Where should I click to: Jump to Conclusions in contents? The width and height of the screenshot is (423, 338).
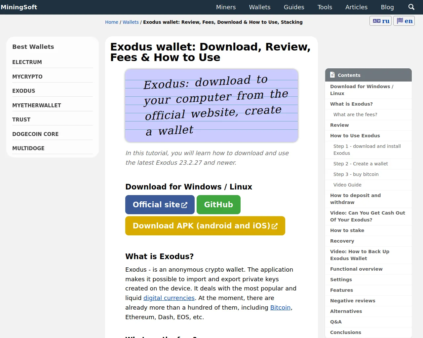pyautogui.click(x=368, y=332)
